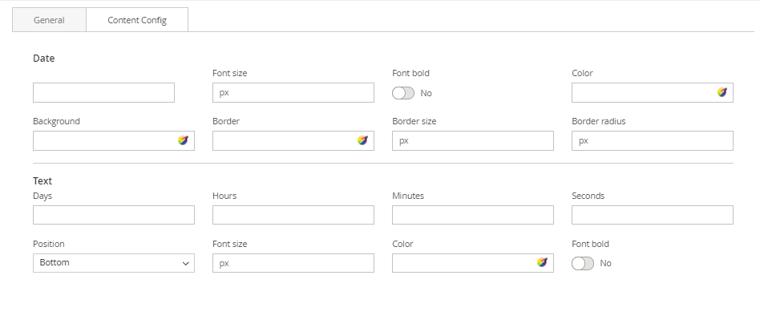Viewport: 760px width, 328px height.
Task: Click the Position dropdown chevron arrow
Action: pyautogui.click(x=186, y=263)
